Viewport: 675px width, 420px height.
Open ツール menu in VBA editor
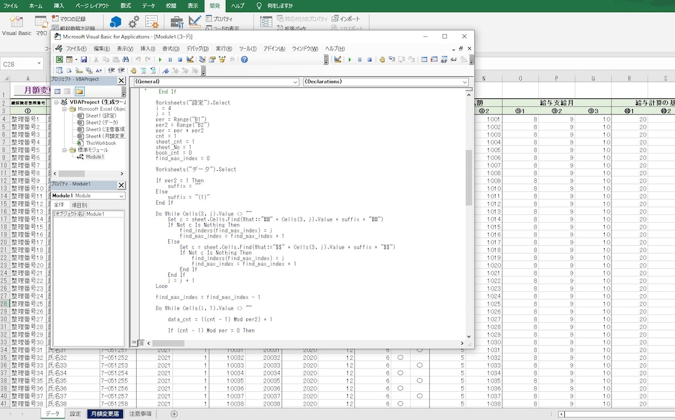(248, 49)
